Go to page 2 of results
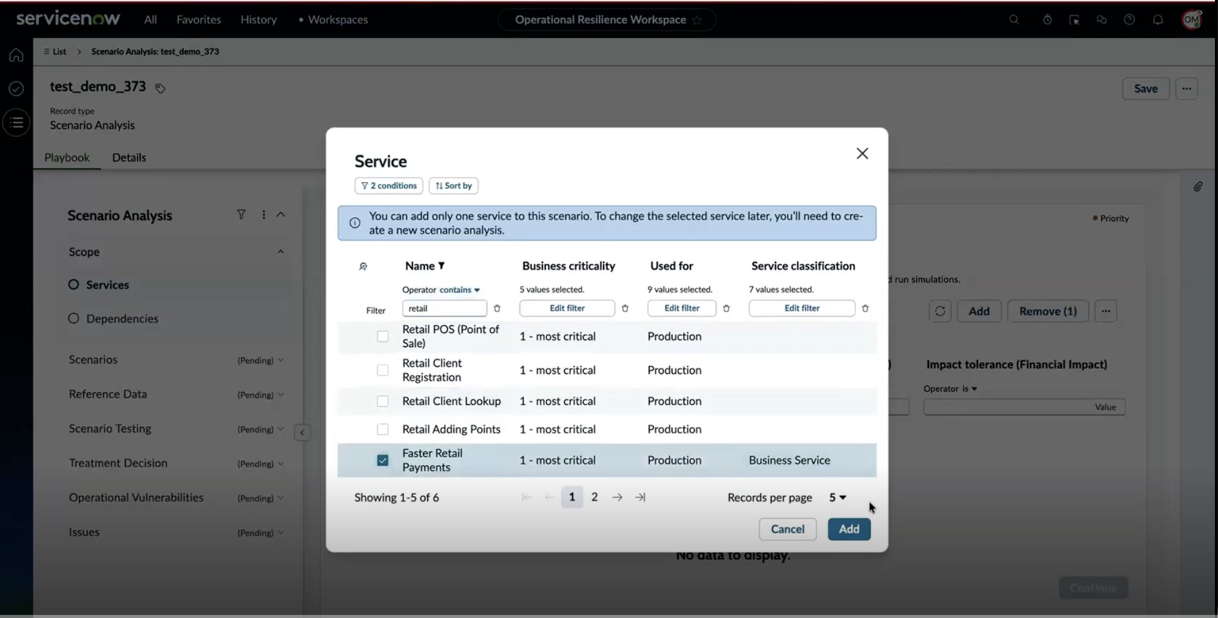Viewport: 1218px width, 618px height. point(594,497)
